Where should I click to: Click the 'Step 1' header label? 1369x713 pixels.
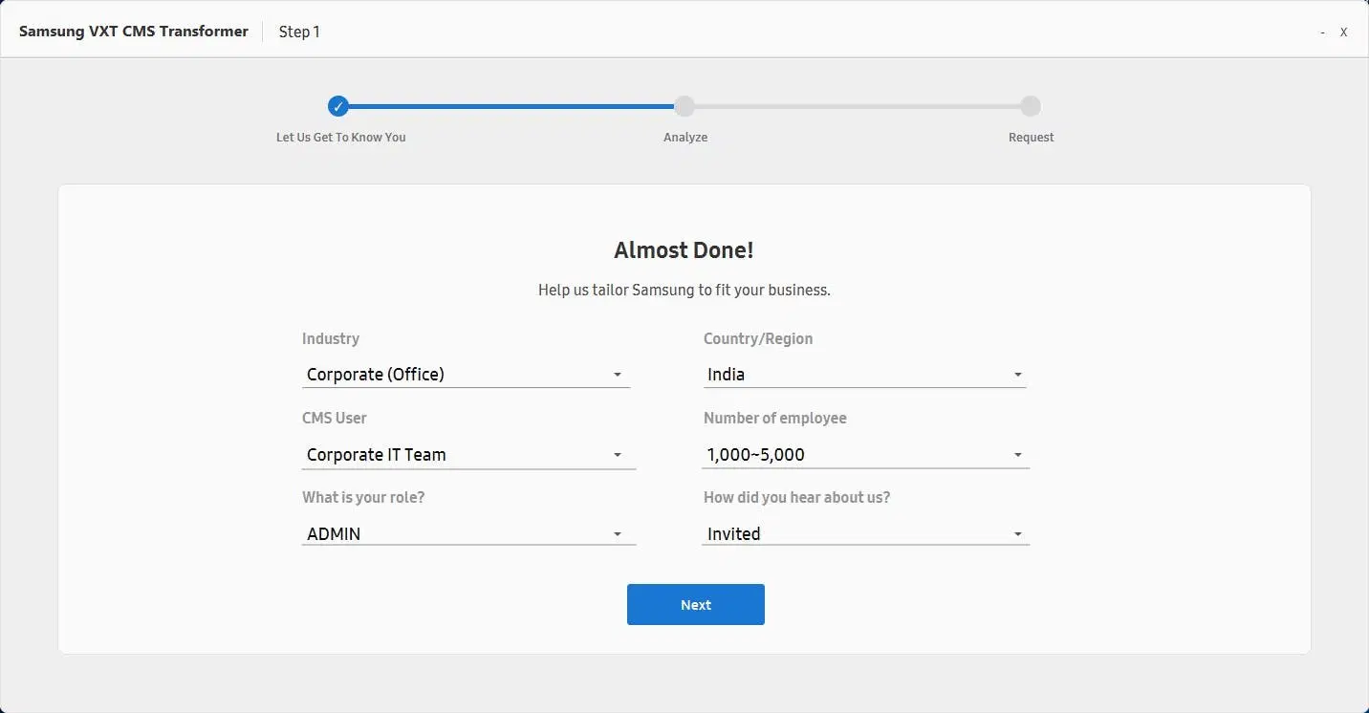tap(299, 32)
